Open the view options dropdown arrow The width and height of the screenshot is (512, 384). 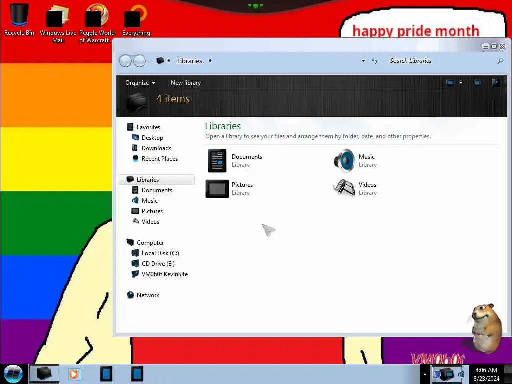point(461,83)
